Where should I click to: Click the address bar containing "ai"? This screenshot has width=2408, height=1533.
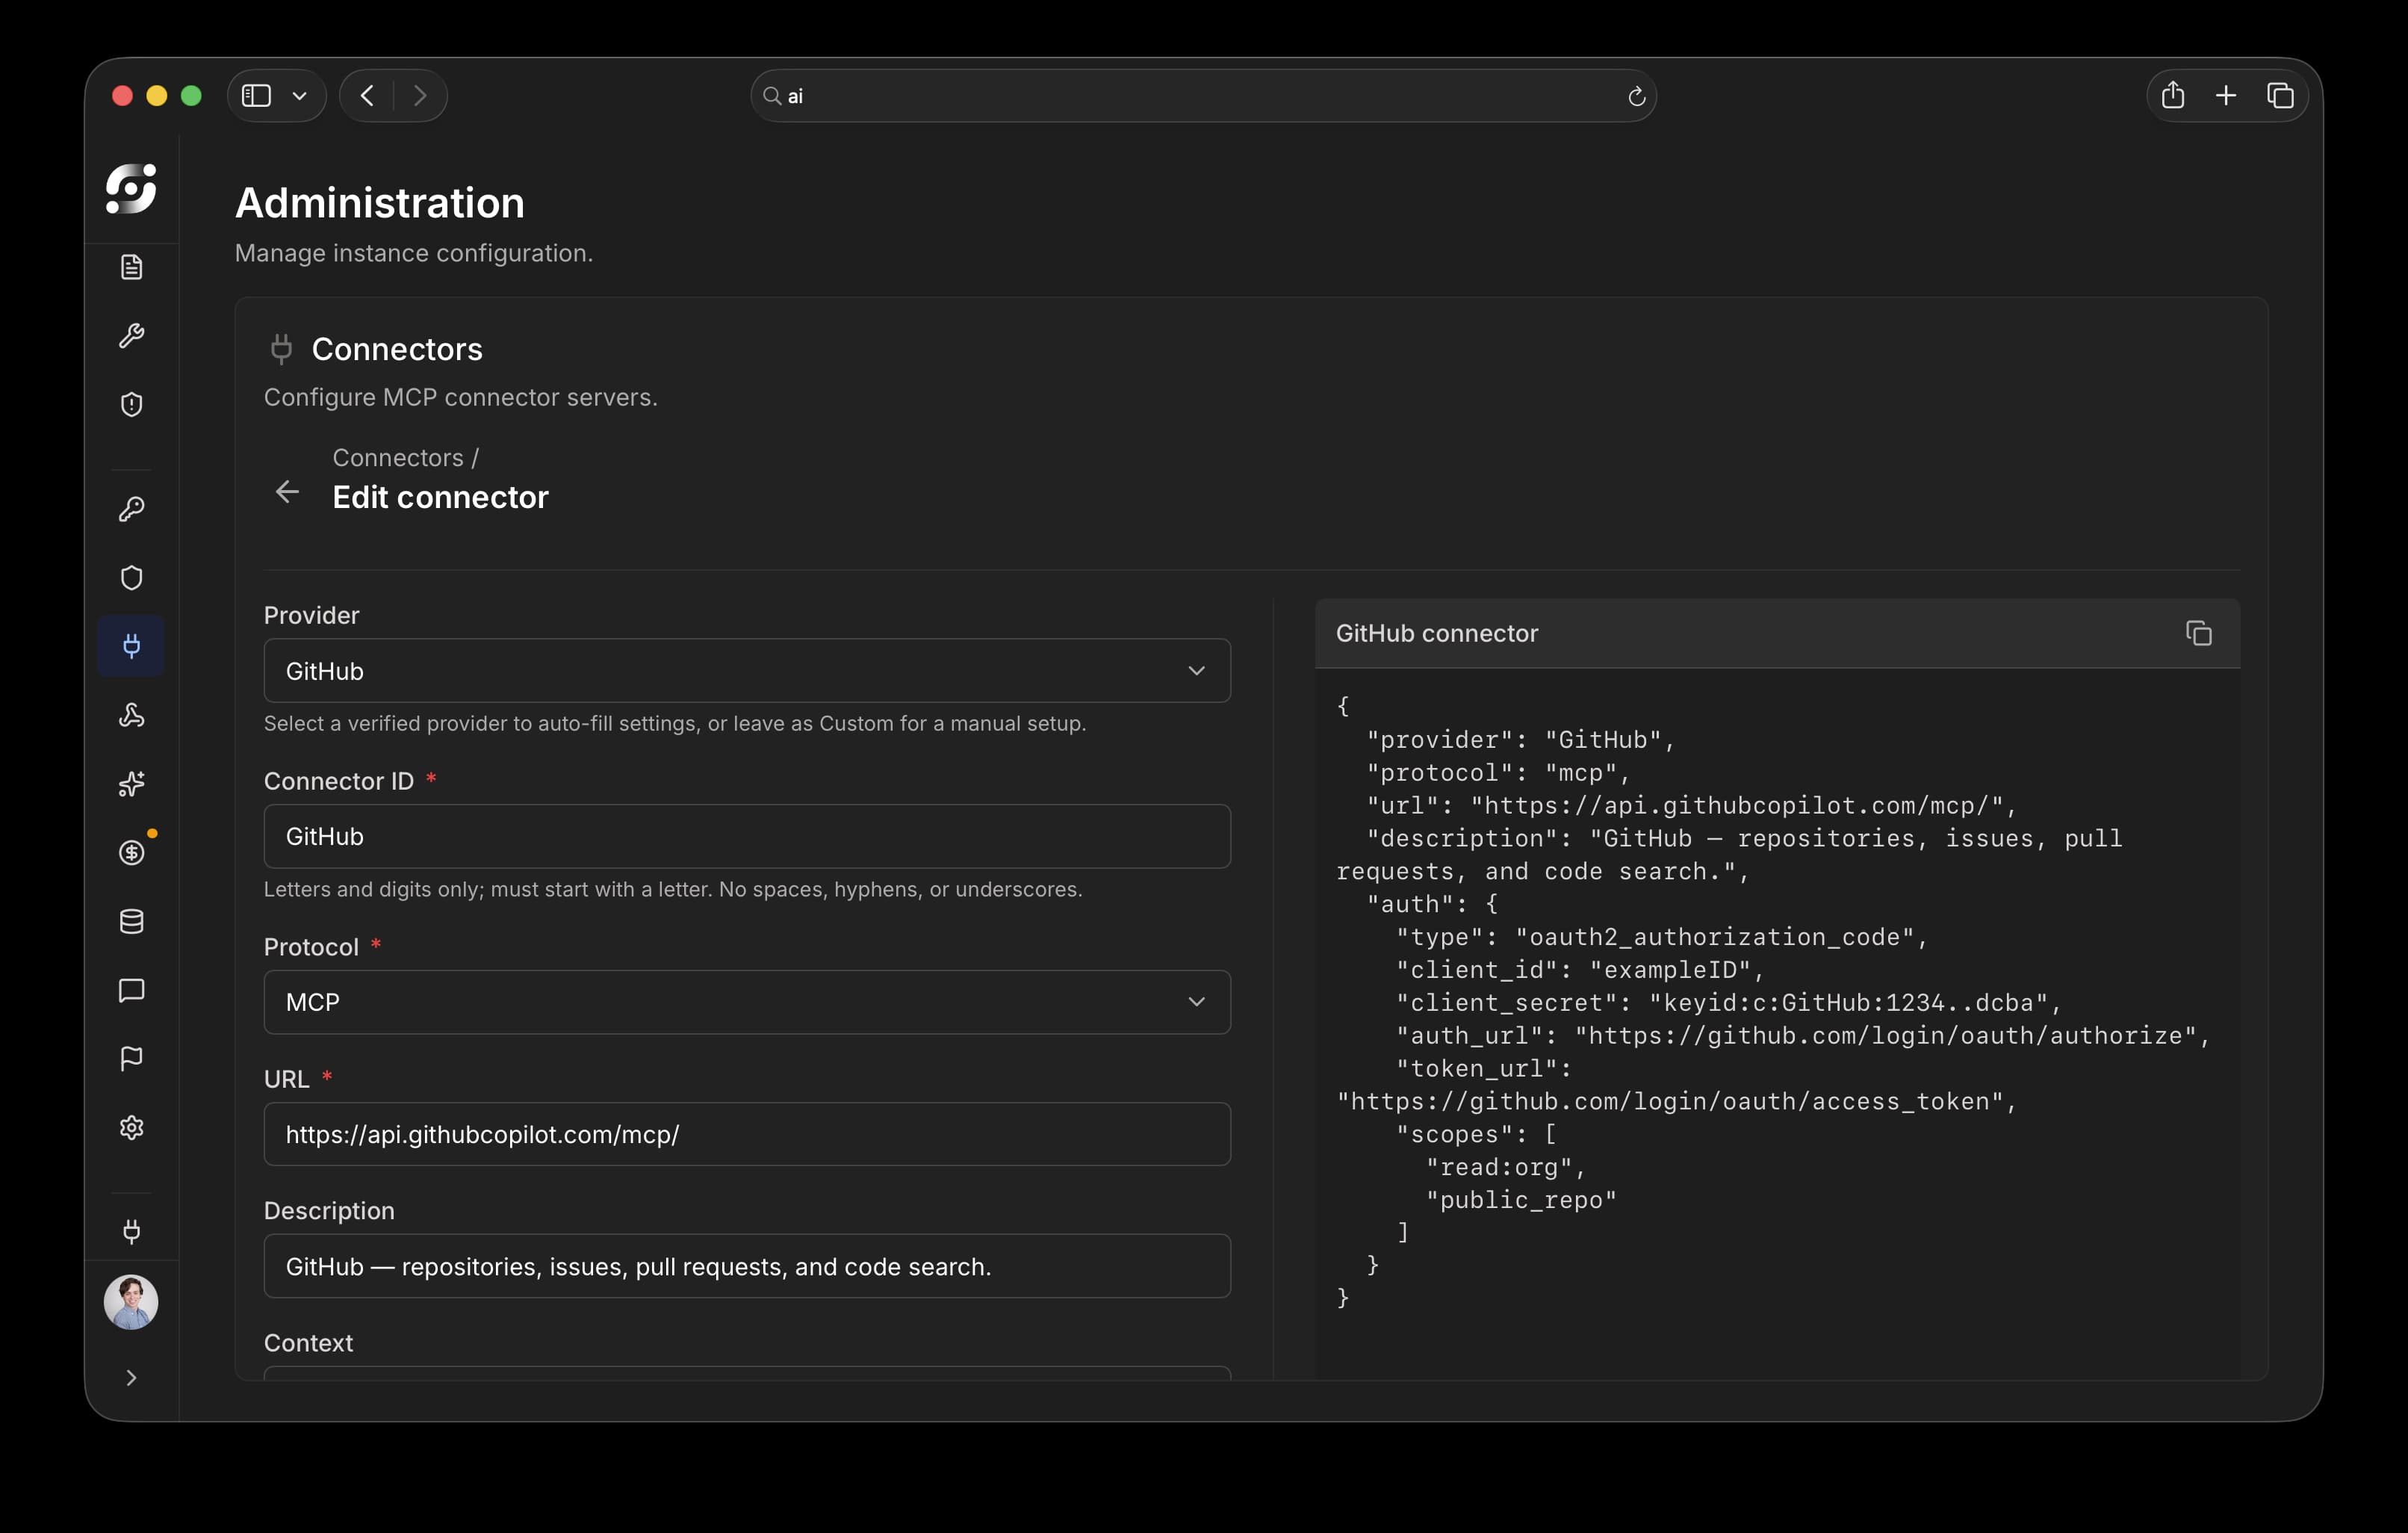1203,96
